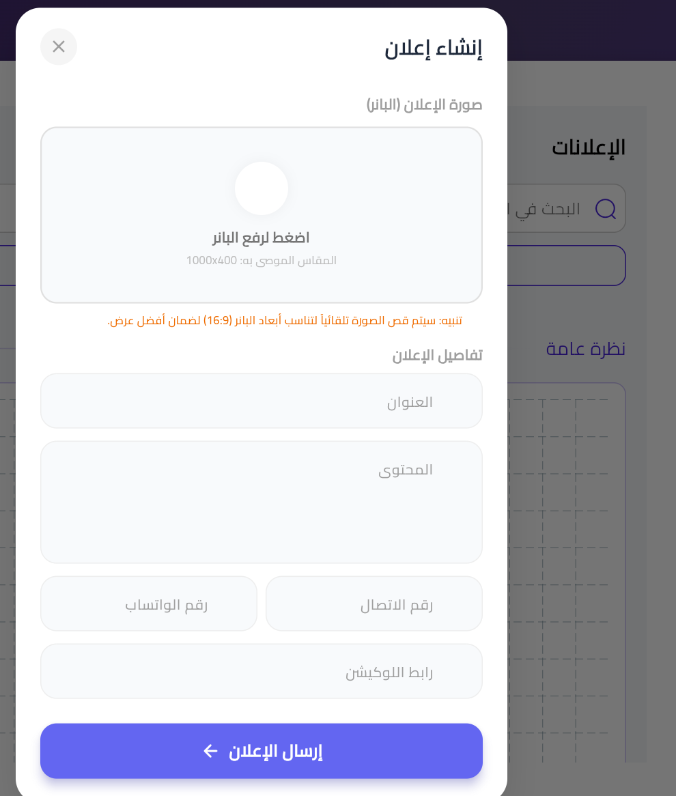Click the 'العنوان' title input field

(x=262, y=401)
